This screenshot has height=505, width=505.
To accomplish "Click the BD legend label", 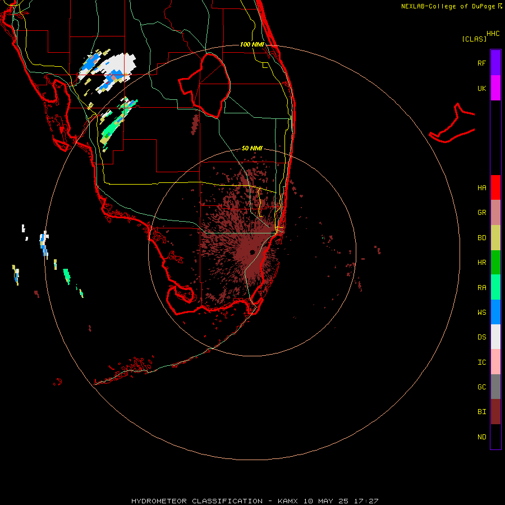I will click(481, 238).
